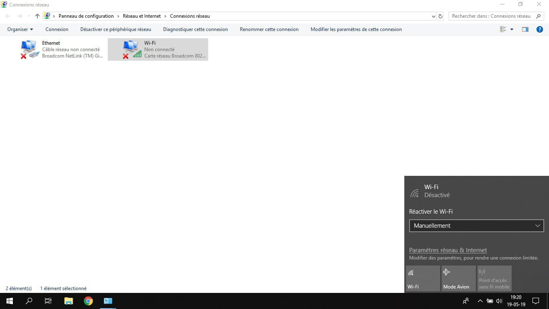Click Réseau et Internet breadcrumb
The width and height of the screenshot is (549, 309).
(x=142, y=16)
